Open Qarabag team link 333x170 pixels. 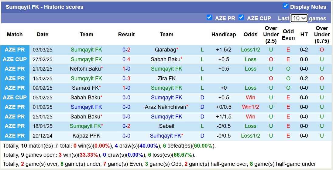pos(165,50)
